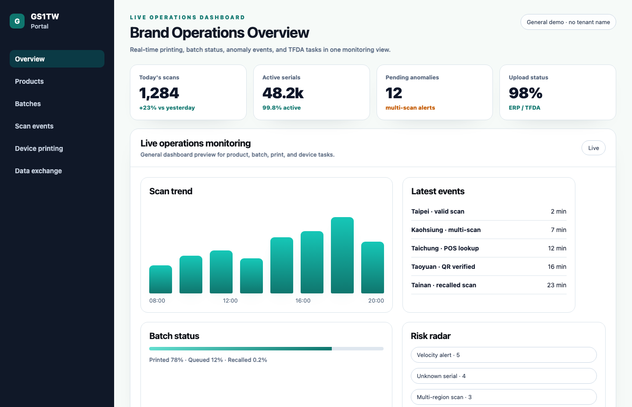Click the Live status badge
Image resolution: width=632 pixels, height=407 pixels.
click(593, 148)
